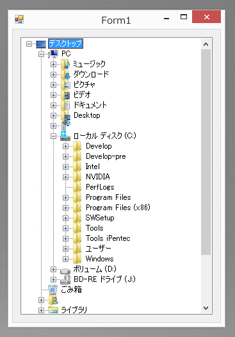
Task: Select the PC tree label
Action: click(x=66, y=54)
